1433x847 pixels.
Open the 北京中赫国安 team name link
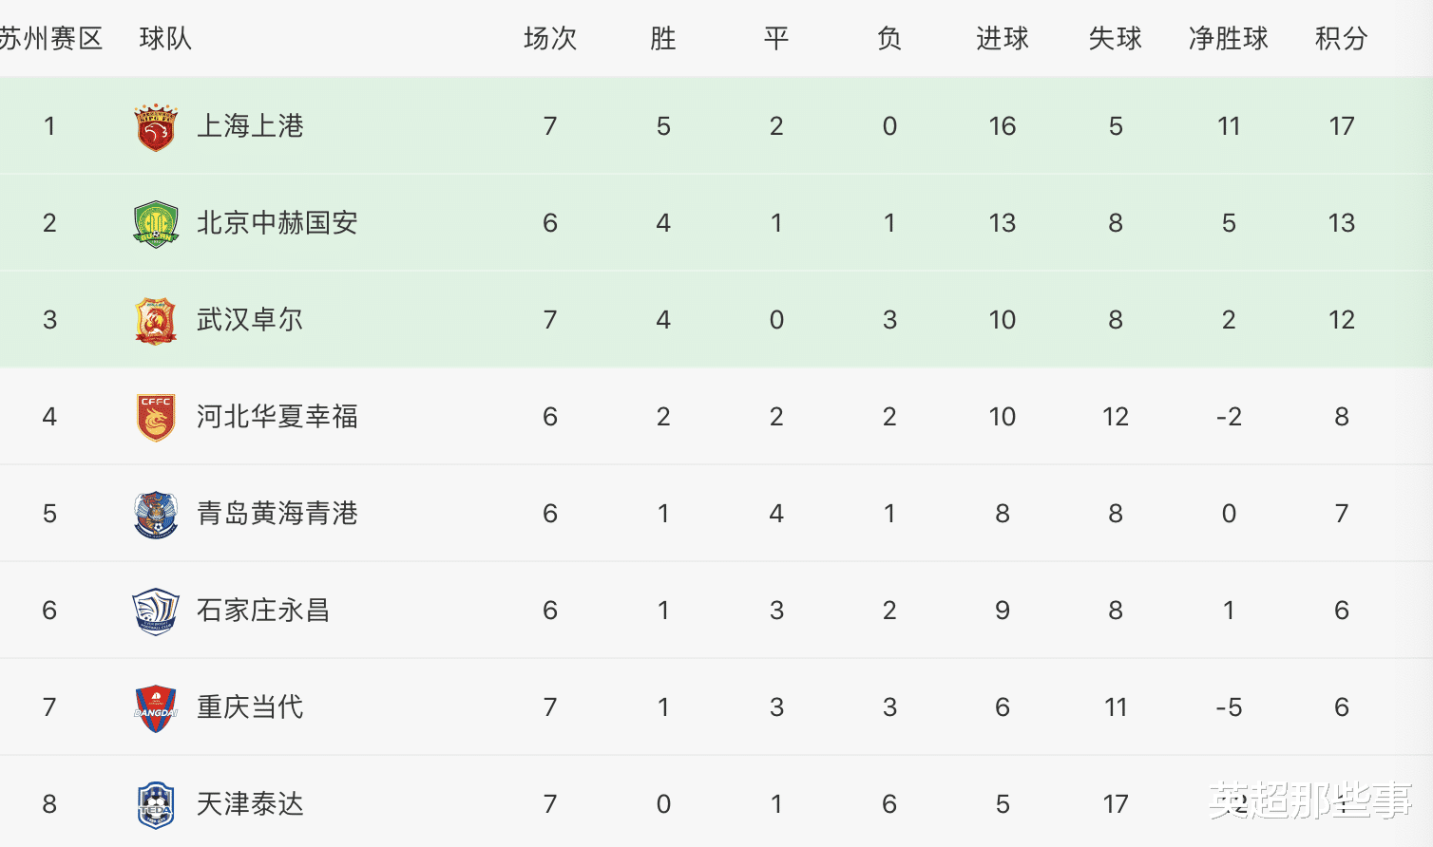277,223
